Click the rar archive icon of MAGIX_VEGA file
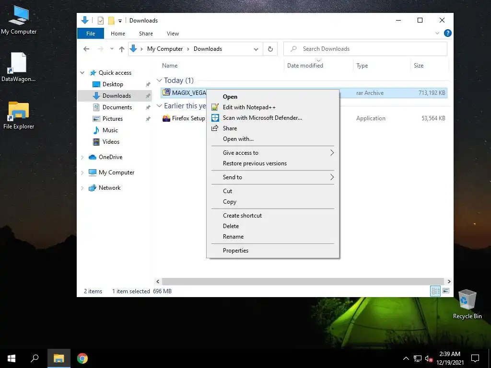The width and height of the screenshot is (491, 368). pyautogui.click(x=166, y=92)
